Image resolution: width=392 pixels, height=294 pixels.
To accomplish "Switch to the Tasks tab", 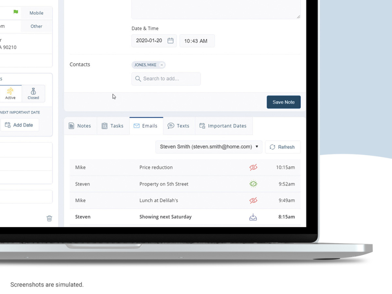I will click(113, 126).
